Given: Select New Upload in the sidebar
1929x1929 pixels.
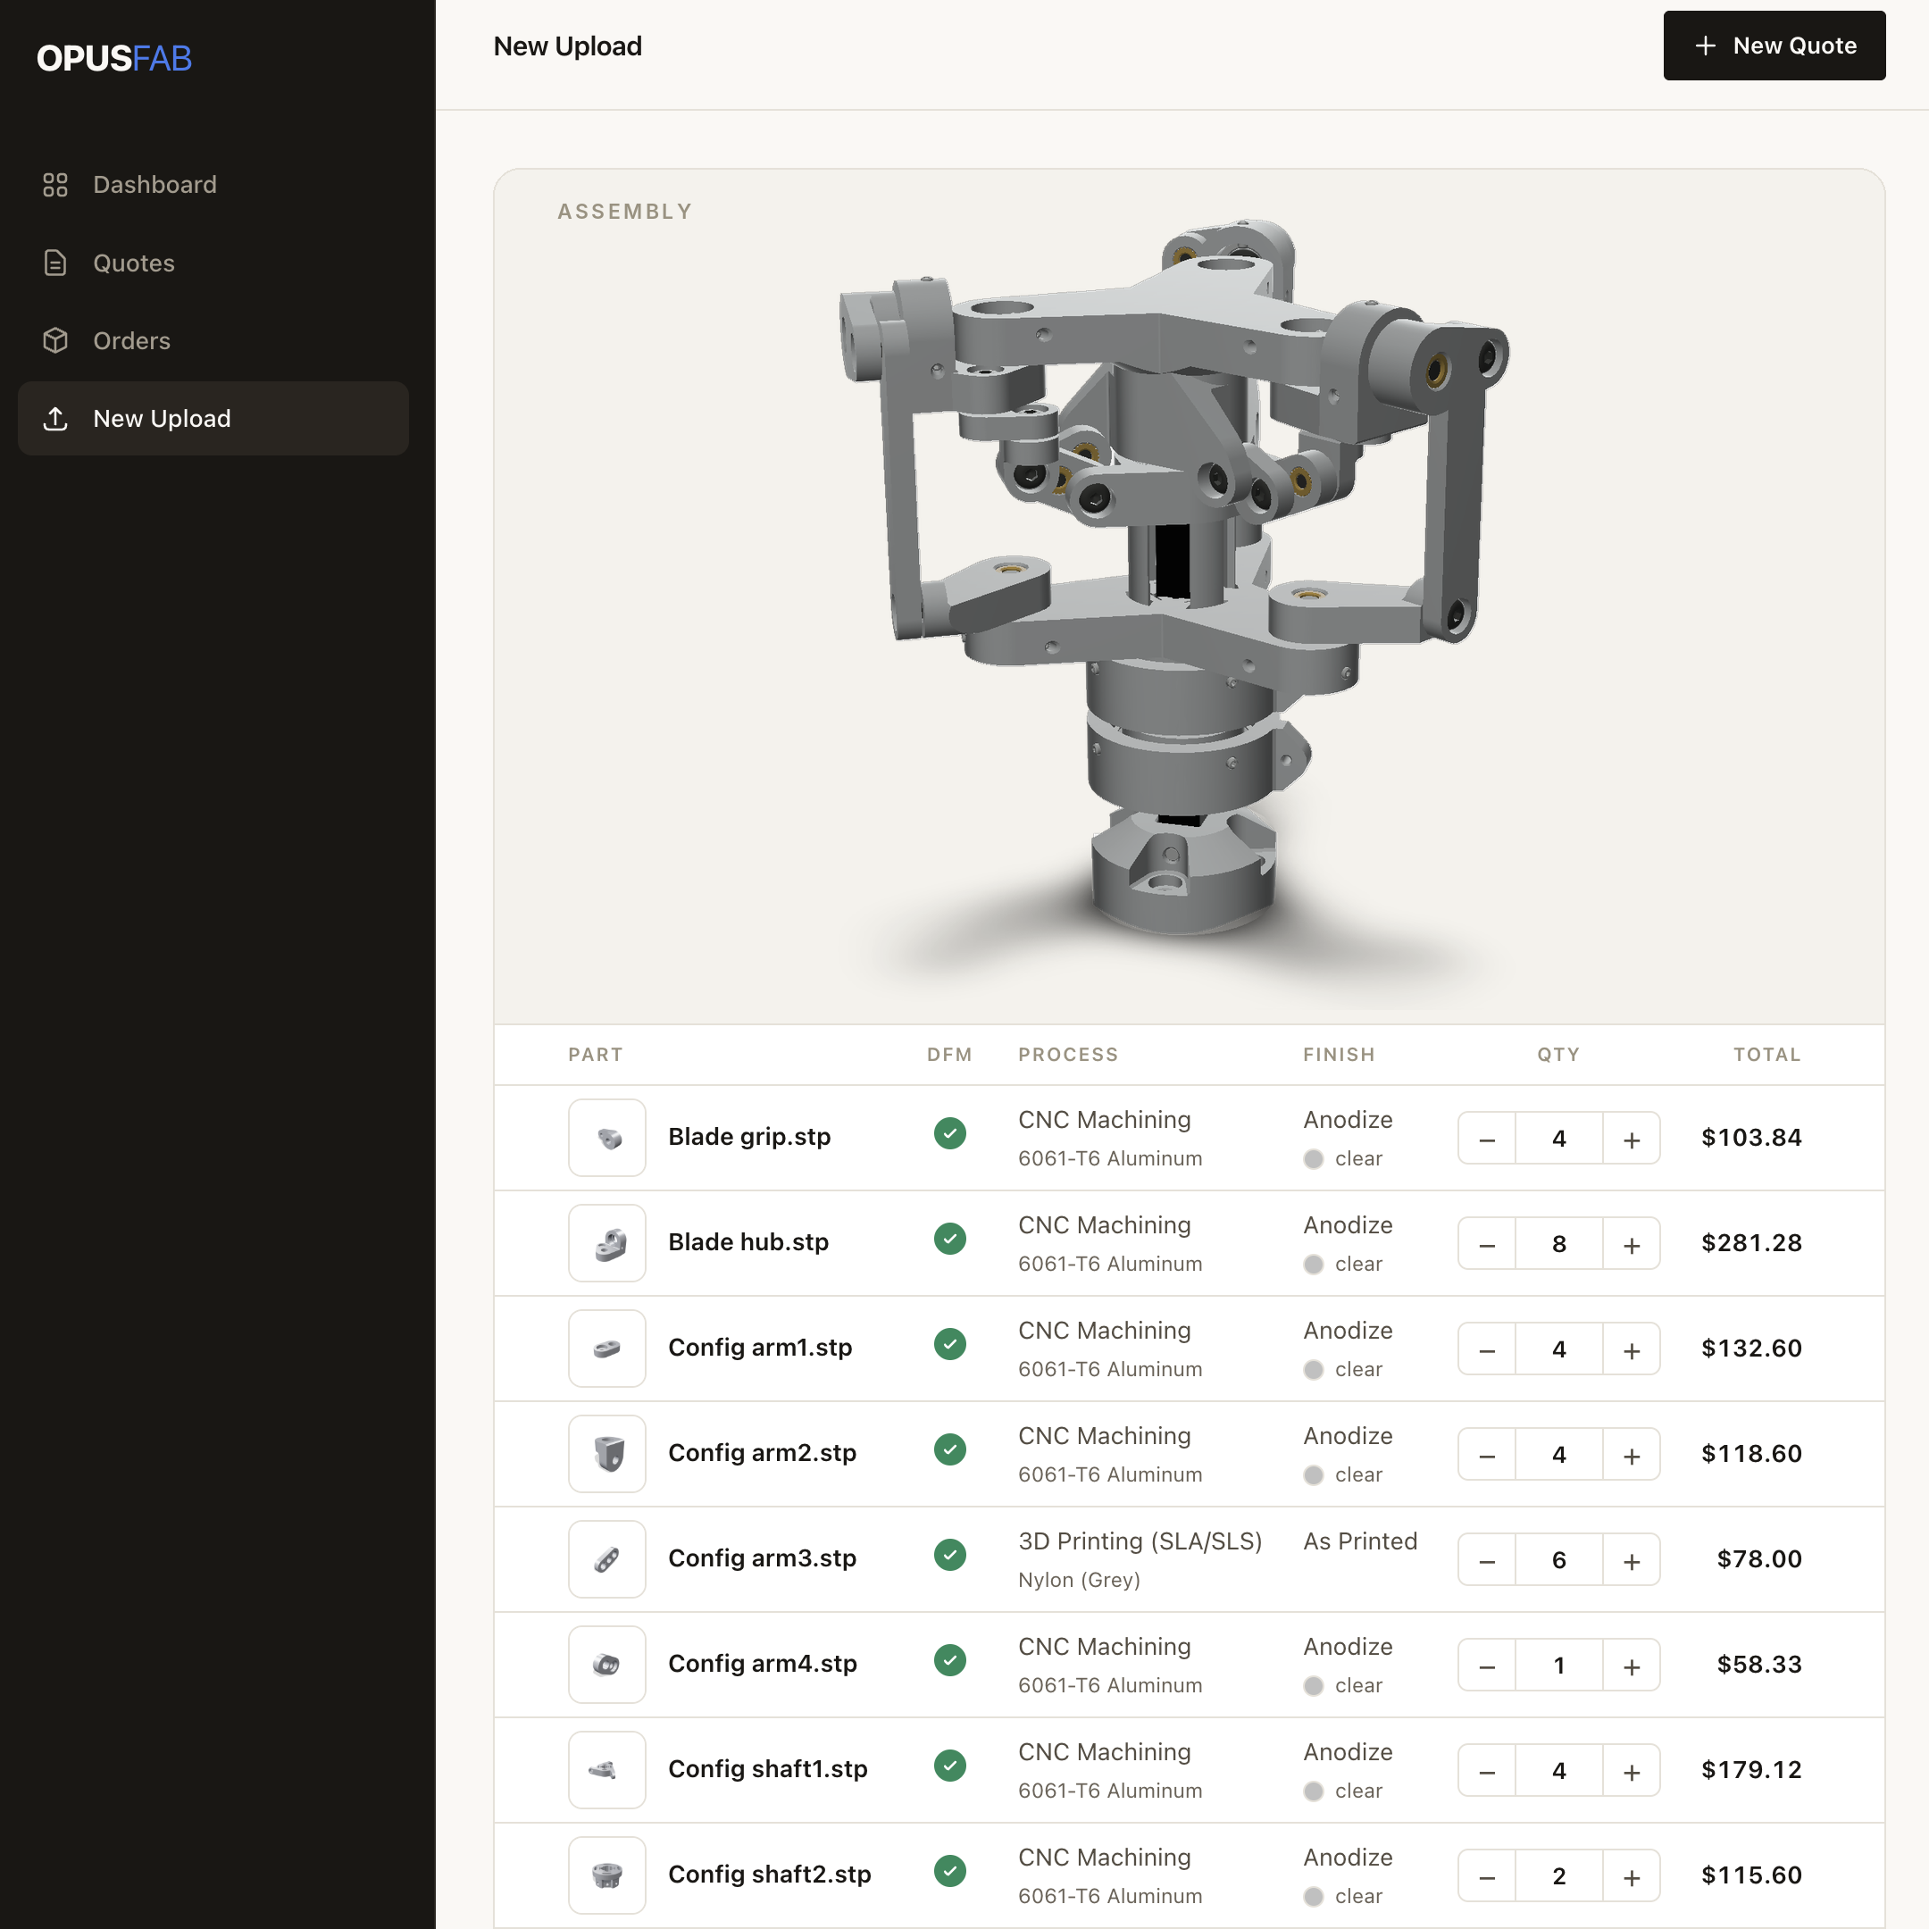Looking at the screenshot, I should click(213, 418).
